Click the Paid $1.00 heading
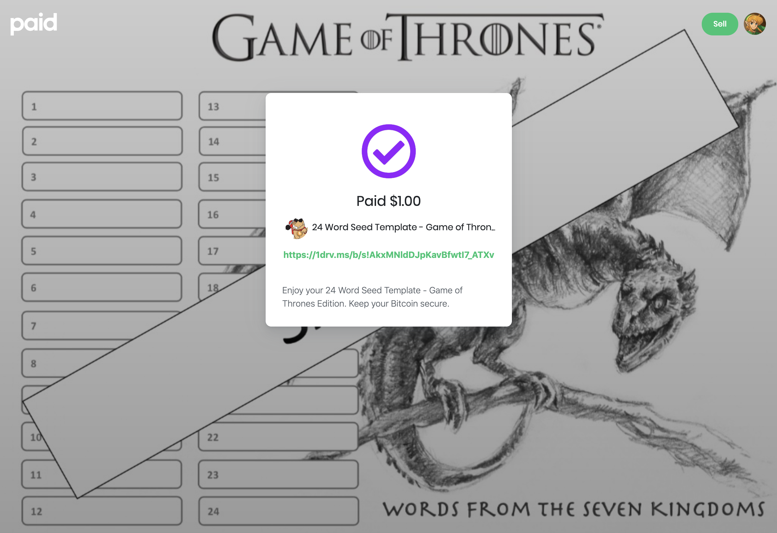 pyautogui.click(x=388, y=201)
